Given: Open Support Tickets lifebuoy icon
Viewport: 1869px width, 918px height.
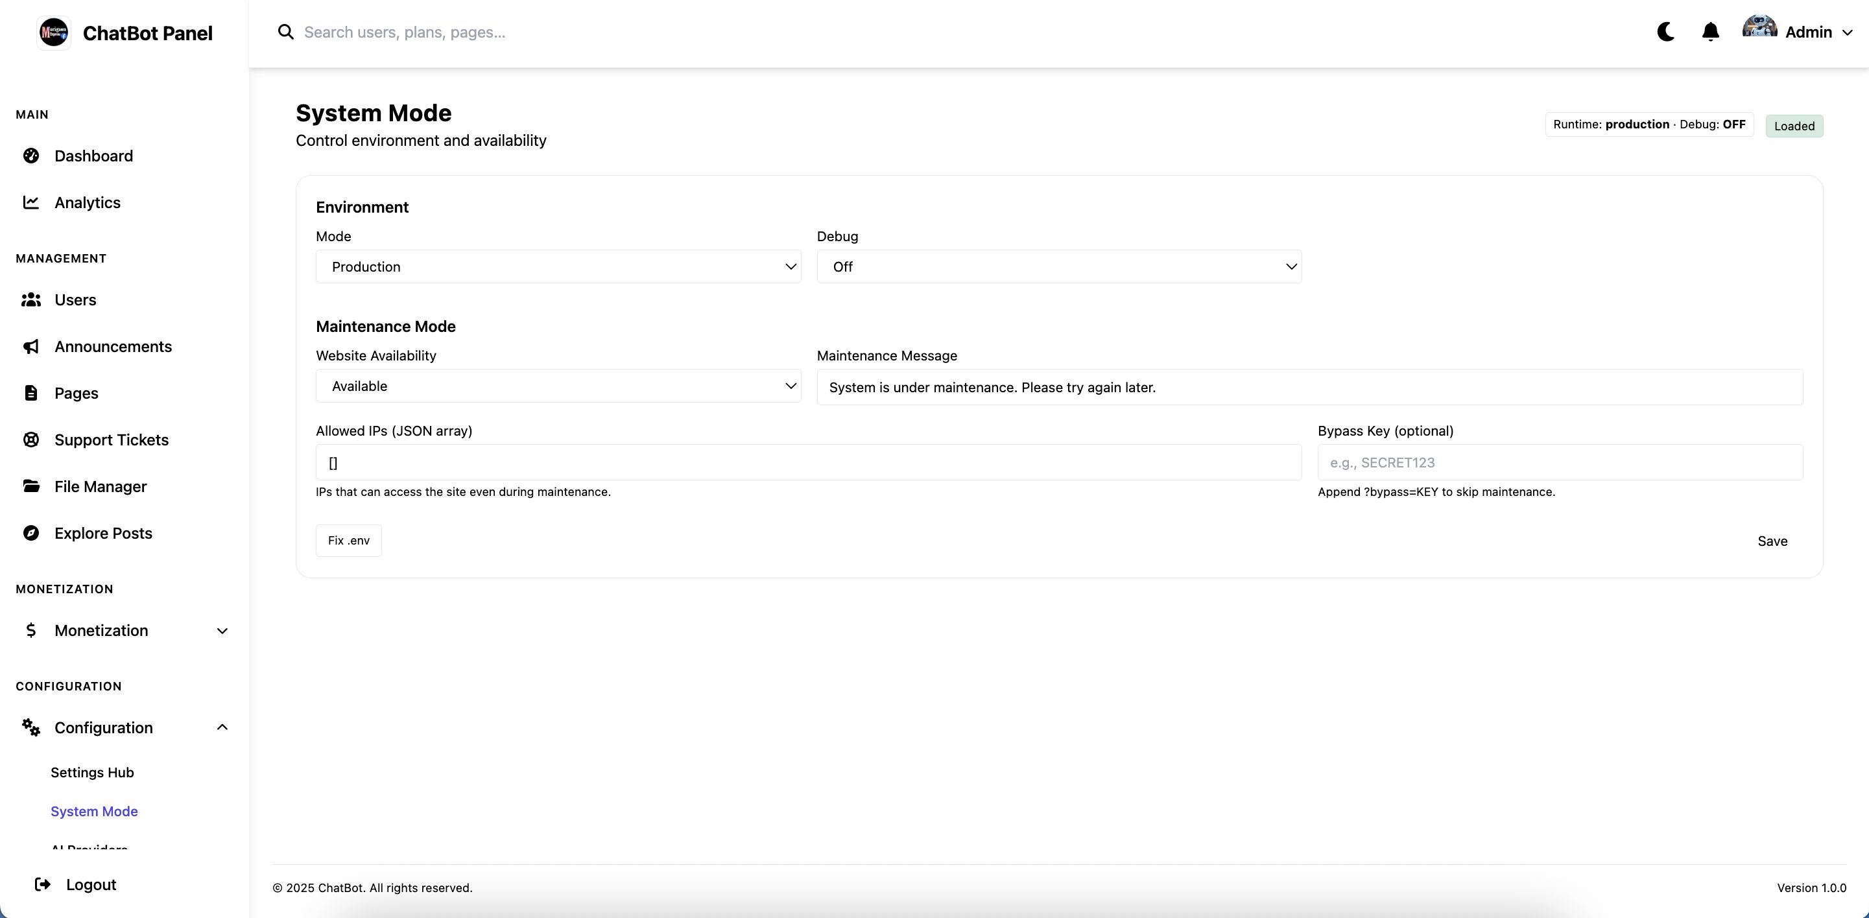Looking at the screenshot, I should [x=30, y=440].
